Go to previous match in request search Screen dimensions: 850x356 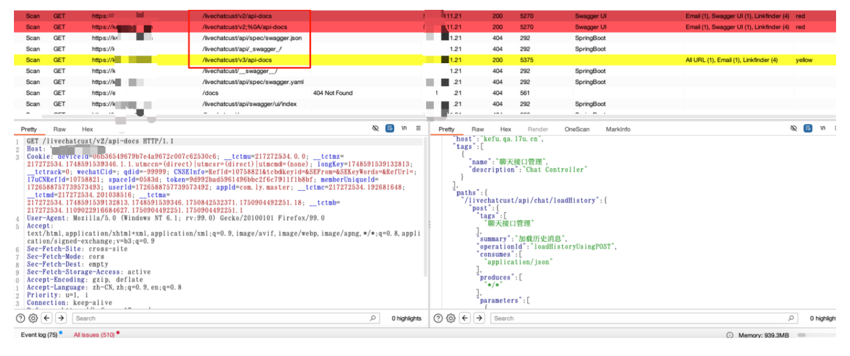click(47, 318)
